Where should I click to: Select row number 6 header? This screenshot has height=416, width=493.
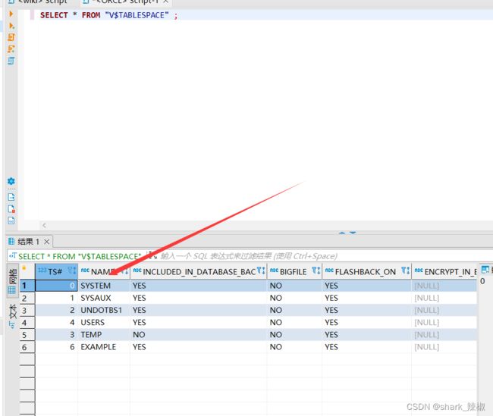pyautogui.click(x=27, y=347)
